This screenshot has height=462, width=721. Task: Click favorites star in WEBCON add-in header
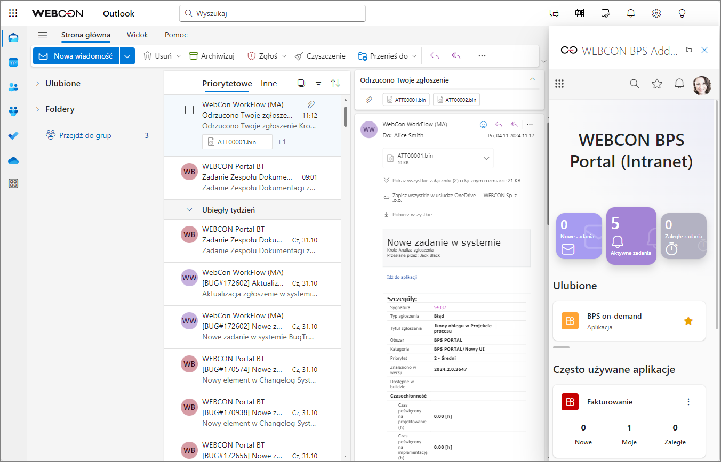click(657, 84)
